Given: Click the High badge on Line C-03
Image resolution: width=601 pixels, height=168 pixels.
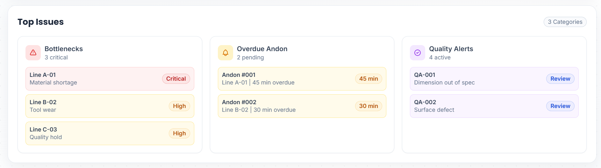Looking at the screenshot, I should click(179, 133).
